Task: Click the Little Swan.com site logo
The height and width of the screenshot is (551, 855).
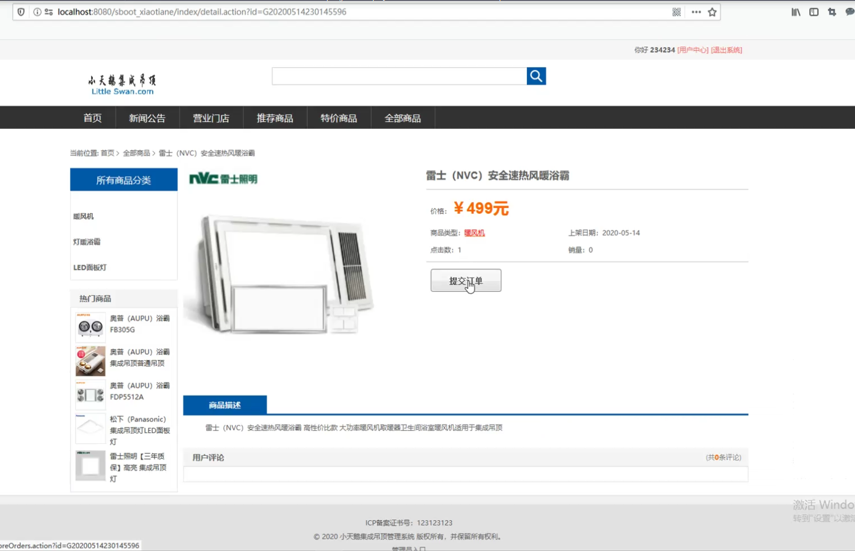Action: click(122, 84)
